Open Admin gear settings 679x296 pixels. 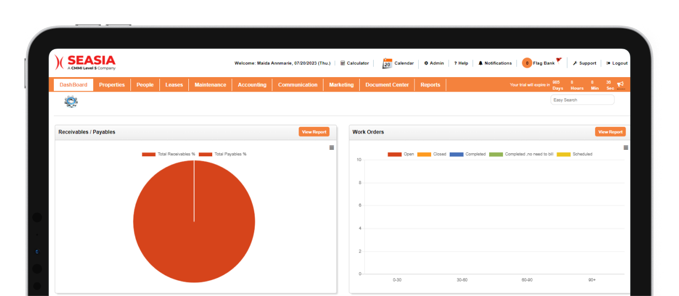[426, 63]
